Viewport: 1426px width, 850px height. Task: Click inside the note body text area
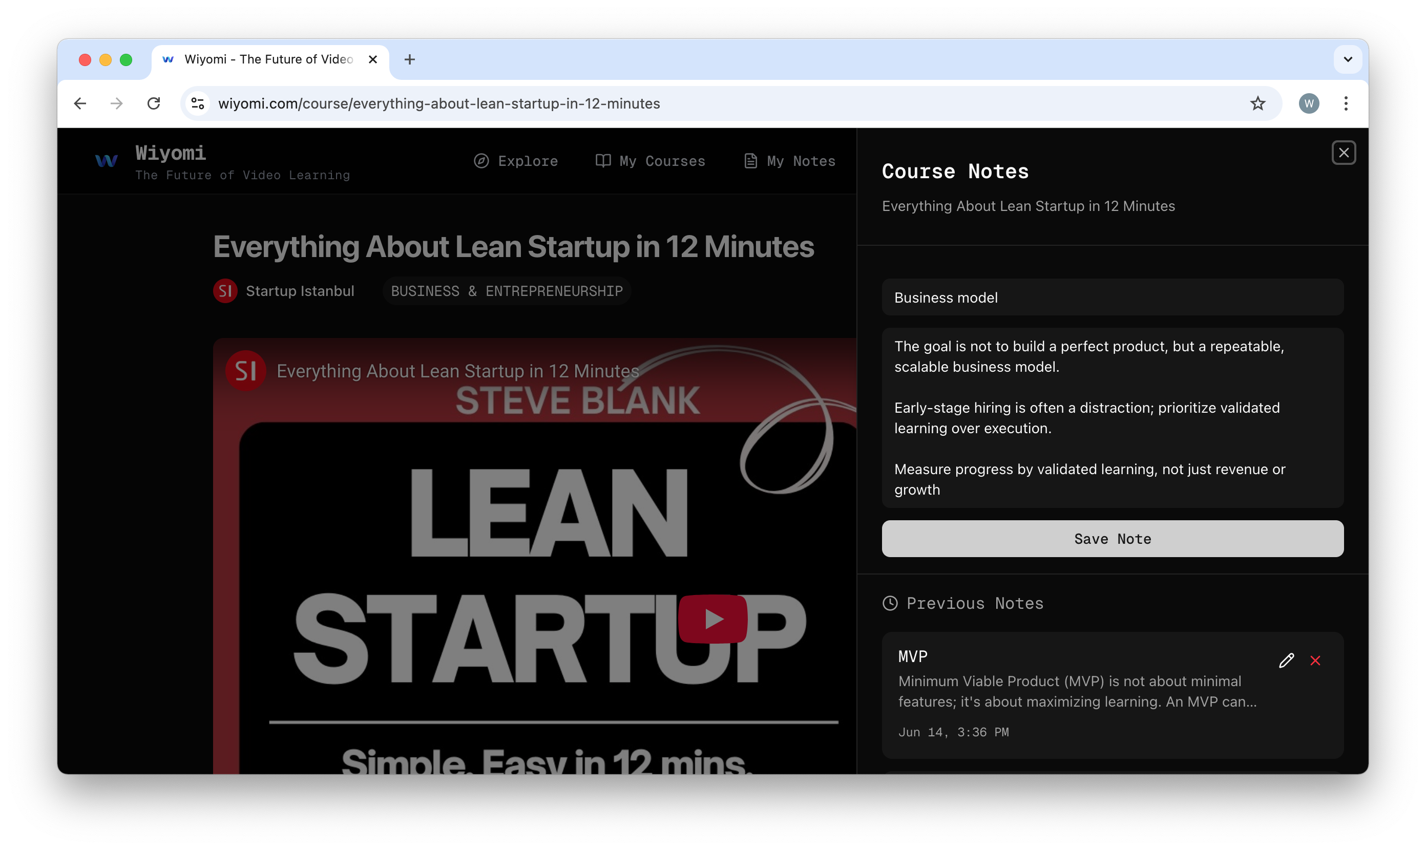click(x=1112, y=417)
